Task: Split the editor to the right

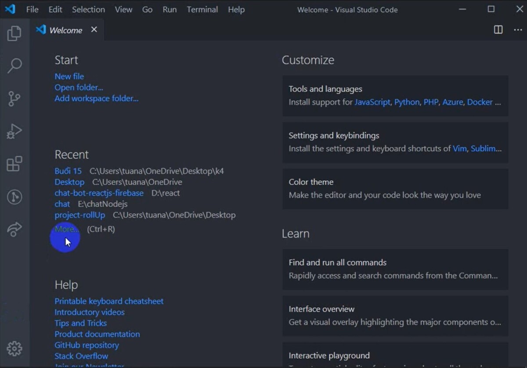Action: (x=498, y=30)
